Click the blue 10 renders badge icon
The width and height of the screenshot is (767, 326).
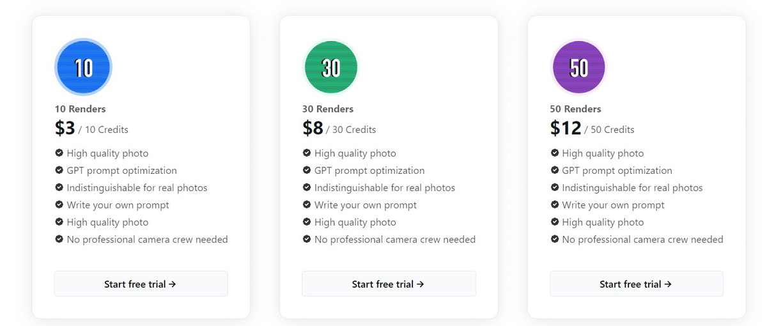83,67
